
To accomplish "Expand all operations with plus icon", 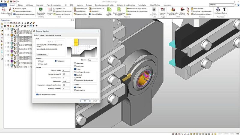I will 5,23.
